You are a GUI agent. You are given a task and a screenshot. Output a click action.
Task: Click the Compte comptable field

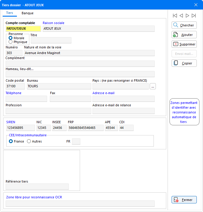[23, 29]
